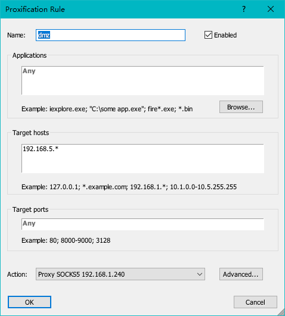The height and width of the screenshot is (316, 285).
Task: Open the Browse... file picker
Action: tap(241, 107)
